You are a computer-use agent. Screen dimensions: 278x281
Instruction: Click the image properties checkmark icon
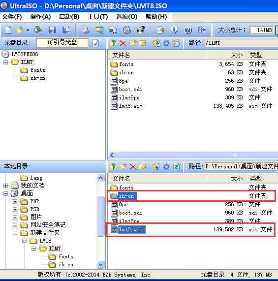coord(95,43)
